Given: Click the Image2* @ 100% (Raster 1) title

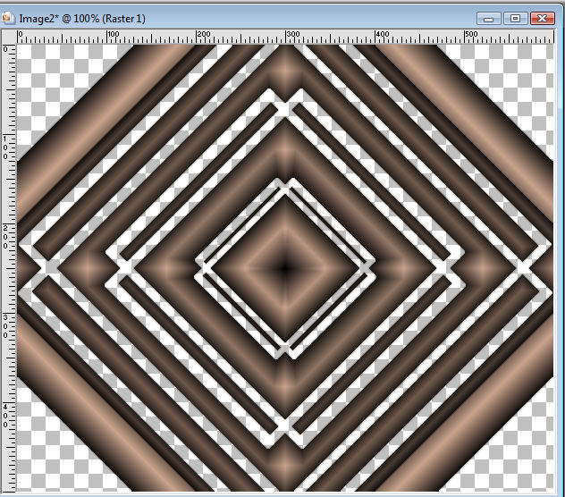Looking at the screenshot, I should click(x=82, y=19).
